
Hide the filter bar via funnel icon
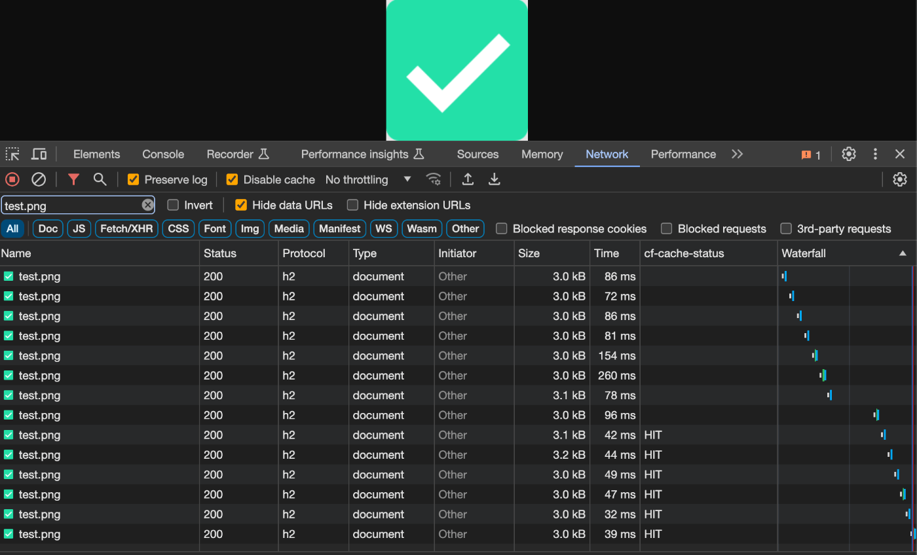coord(73,179)
